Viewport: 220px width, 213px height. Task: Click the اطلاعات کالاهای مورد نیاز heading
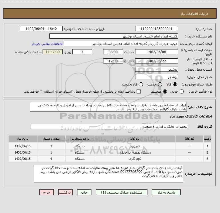coord(191,116)
